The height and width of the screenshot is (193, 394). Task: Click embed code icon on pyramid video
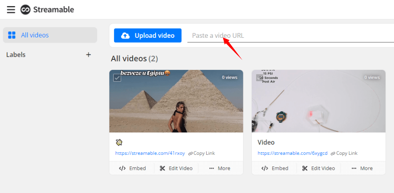coord(122,168)
